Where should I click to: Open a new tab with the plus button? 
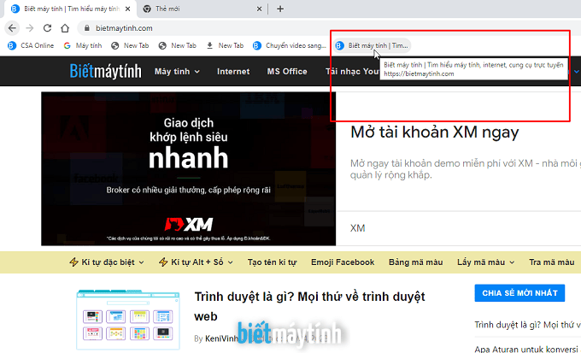(x=280, y=9)
